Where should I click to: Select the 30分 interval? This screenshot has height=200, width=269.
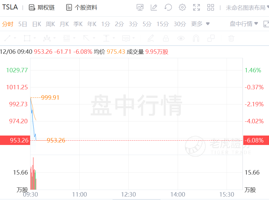point(180,24)
